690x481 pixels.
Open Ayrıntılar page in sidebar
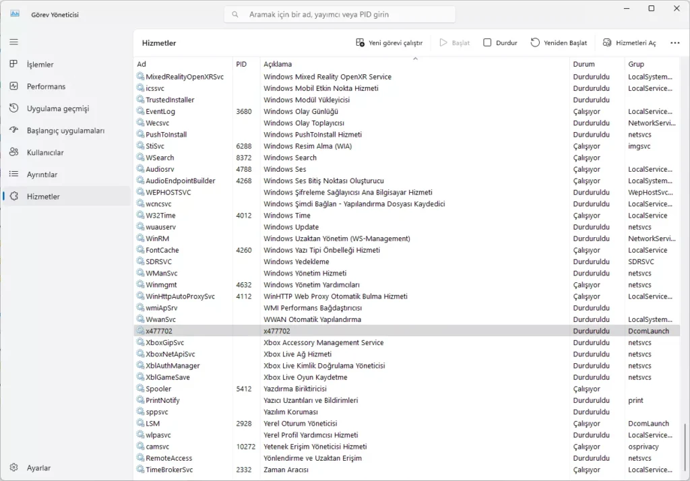click(x=42, y=174)
